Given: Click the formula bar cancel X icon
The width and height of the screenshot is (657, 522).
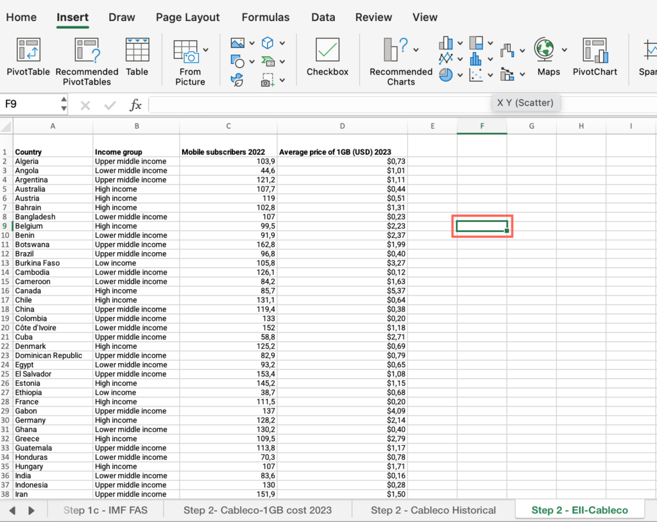Looking at the screenshot, I should pos(85,105).
